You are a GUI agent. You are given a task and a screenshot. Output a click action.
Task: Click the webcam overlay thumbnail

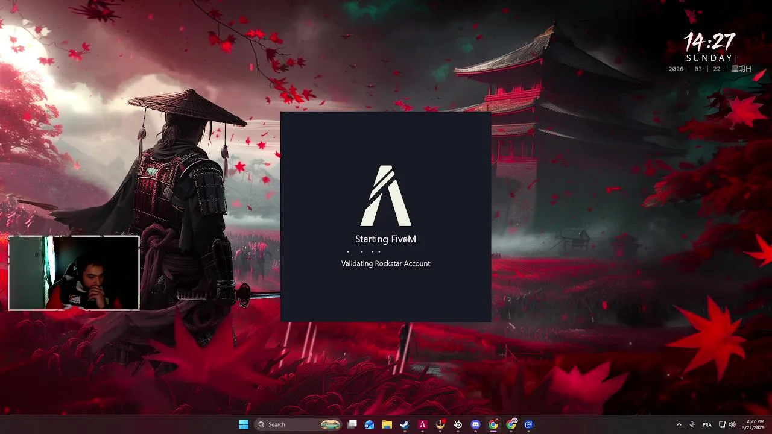click(x=74, y=272)
